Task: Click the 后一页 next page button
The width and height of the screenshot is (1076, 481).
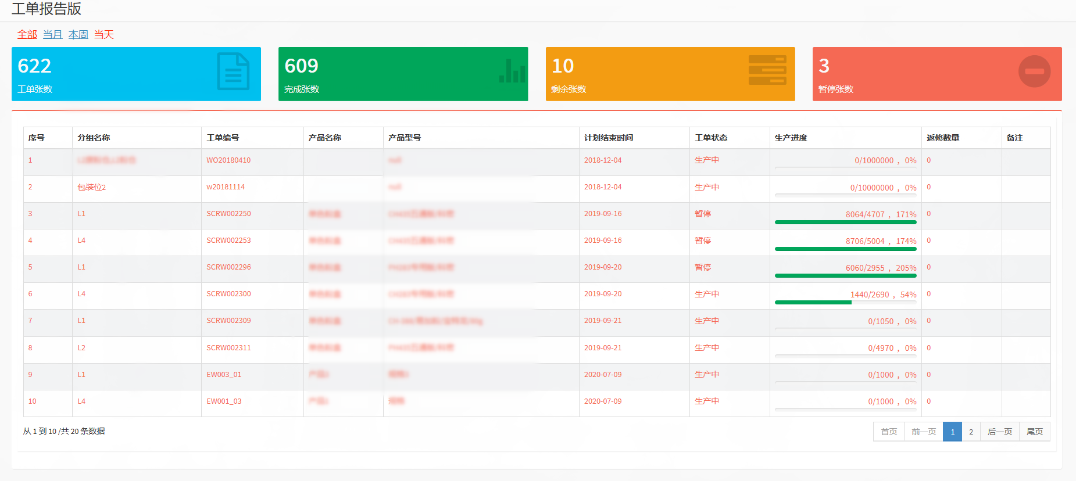Action: click(x=999, y=432)
